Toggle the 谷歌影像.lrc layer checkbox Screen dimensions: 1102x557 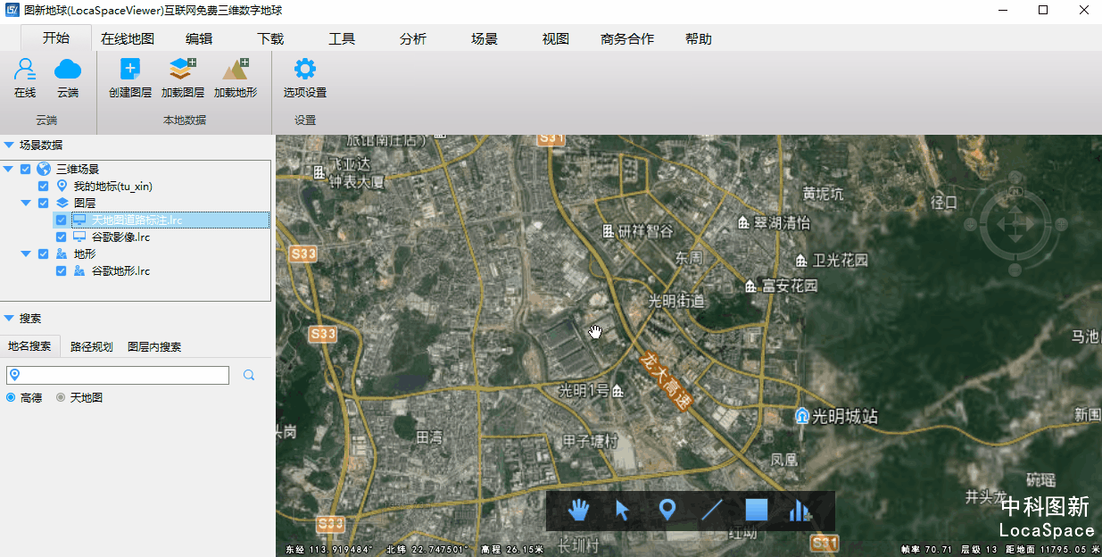62,237
